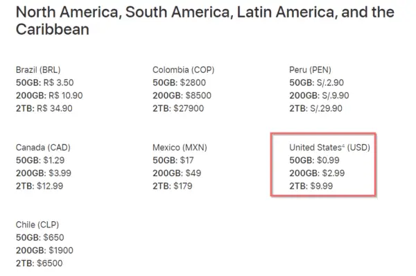Image resolution: width=416 pixels, height=276 pixels.
Task: Select the Peru (PEN) country label
Action: [x=310, y=70]
